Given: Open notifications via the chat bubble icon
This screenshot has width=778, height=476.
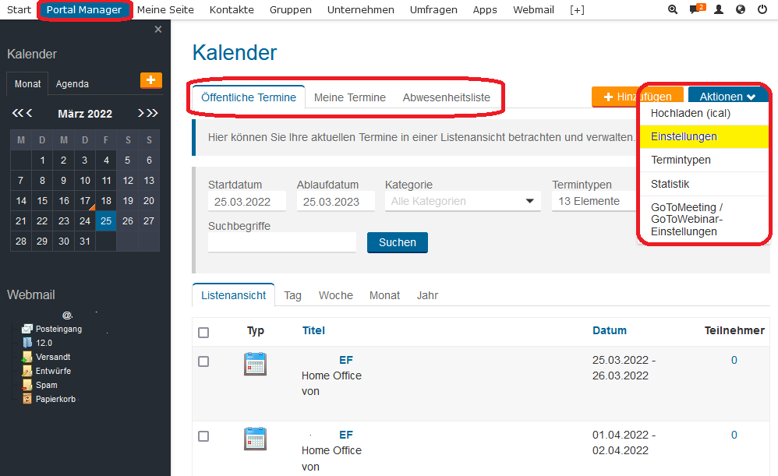Looking at the screenshot, I should click(695, 9).
